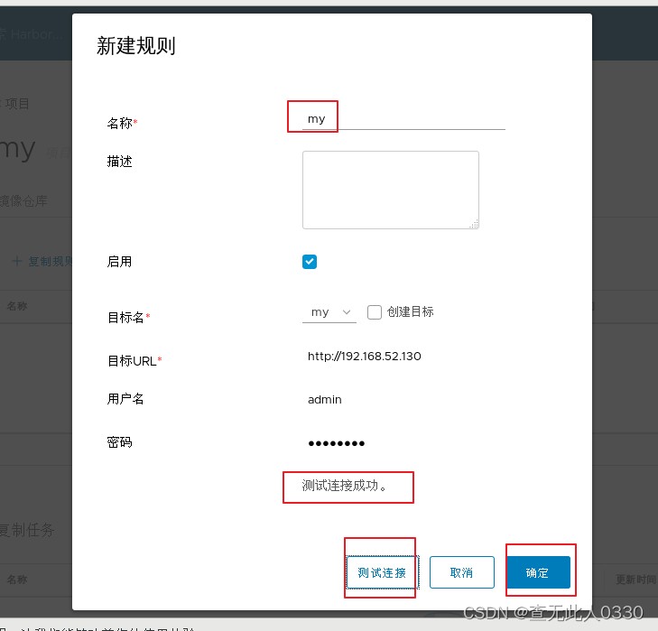Click the 用户名 field label
This screenshot has height=631, width=658.
pyautogui.click(x=125, y=398)
